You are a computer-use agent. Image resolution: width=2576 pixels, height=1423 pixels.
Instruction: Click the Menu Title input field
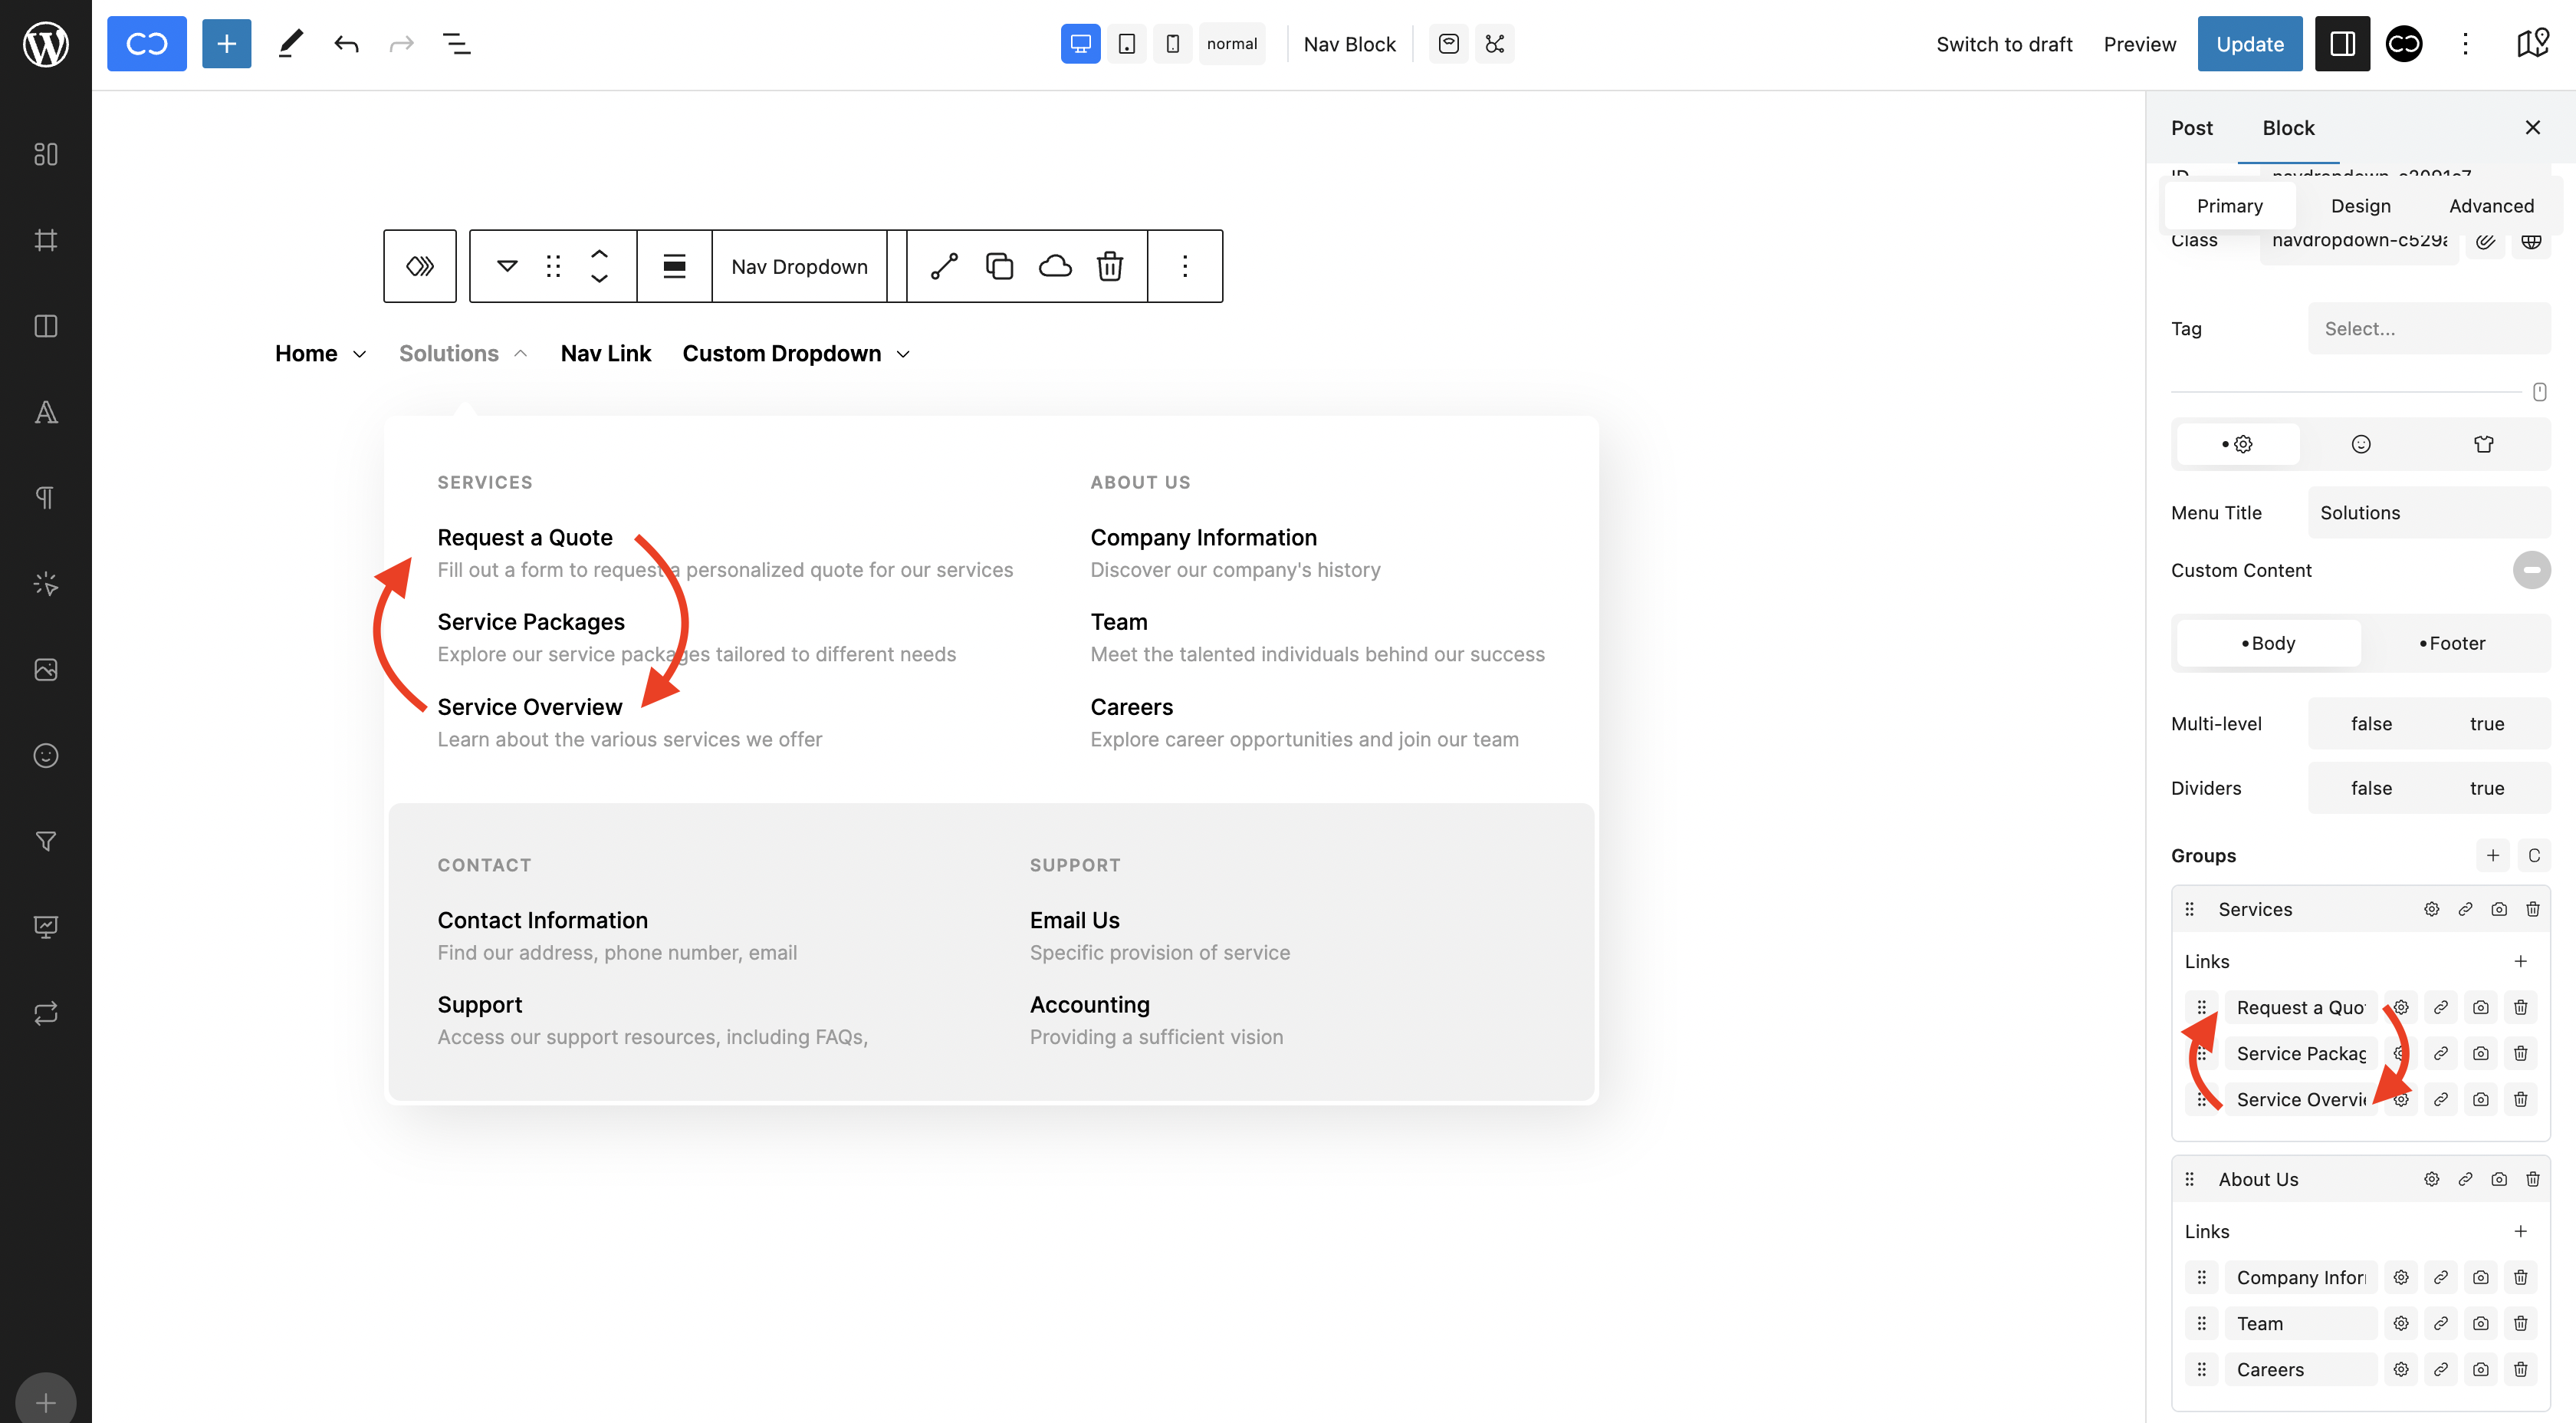coord(2428,512)
